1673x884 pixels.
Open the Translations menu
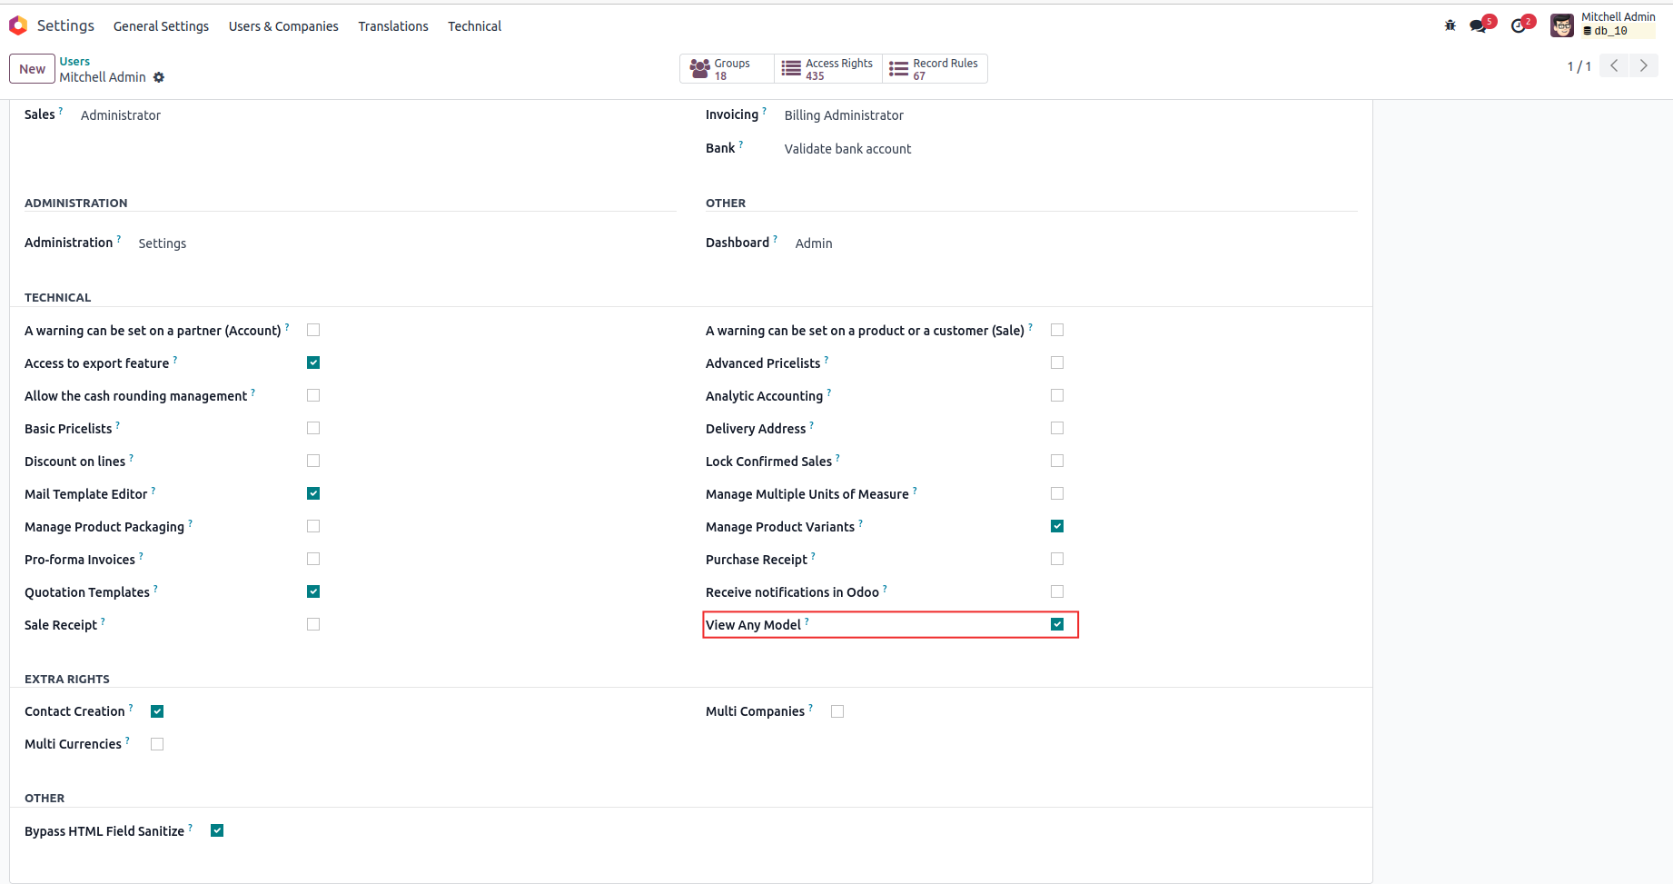click(x=393, y=26)
